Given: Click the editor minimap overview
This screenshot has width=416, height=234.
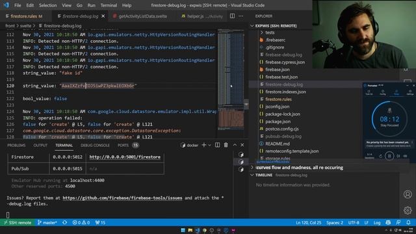Looking at the screenshot, I should click(x=231, y=79).
